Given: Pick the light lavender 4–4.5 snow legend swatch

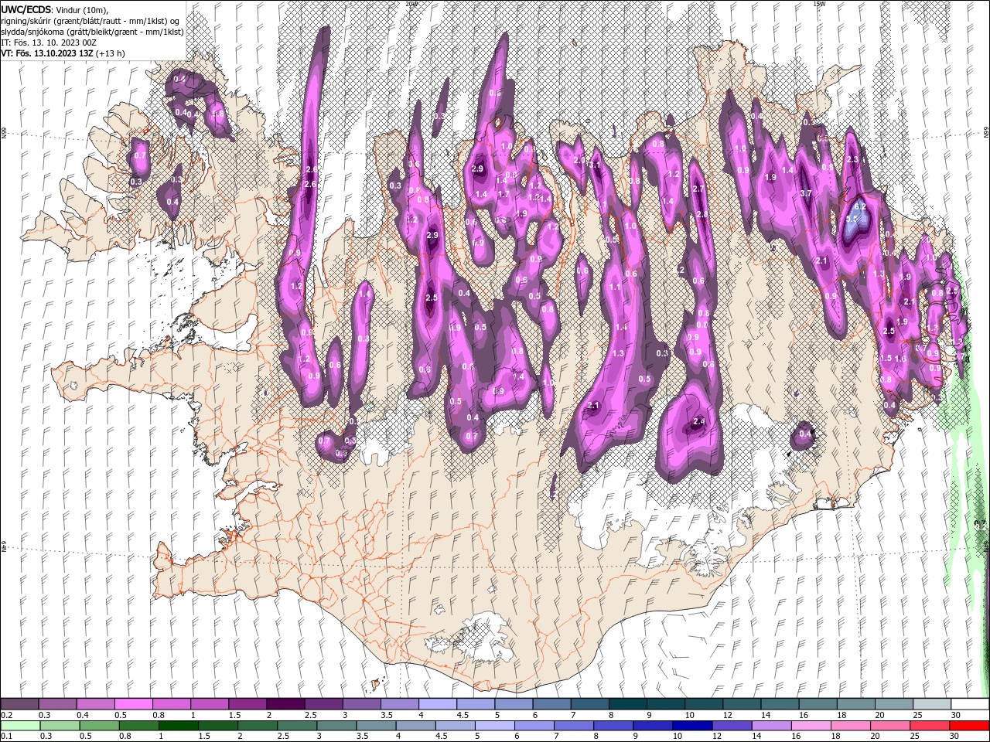Looking at the screenshot, I should [437, 703].
